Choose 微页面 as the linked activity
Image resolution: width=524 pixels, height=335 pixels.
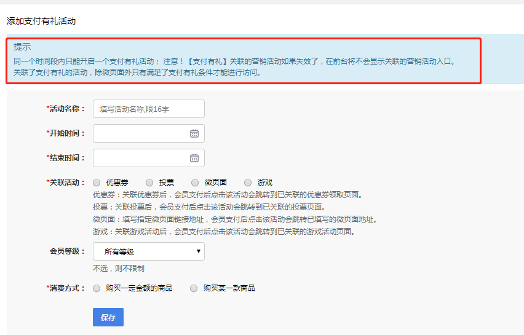click(x=195, y=183)
